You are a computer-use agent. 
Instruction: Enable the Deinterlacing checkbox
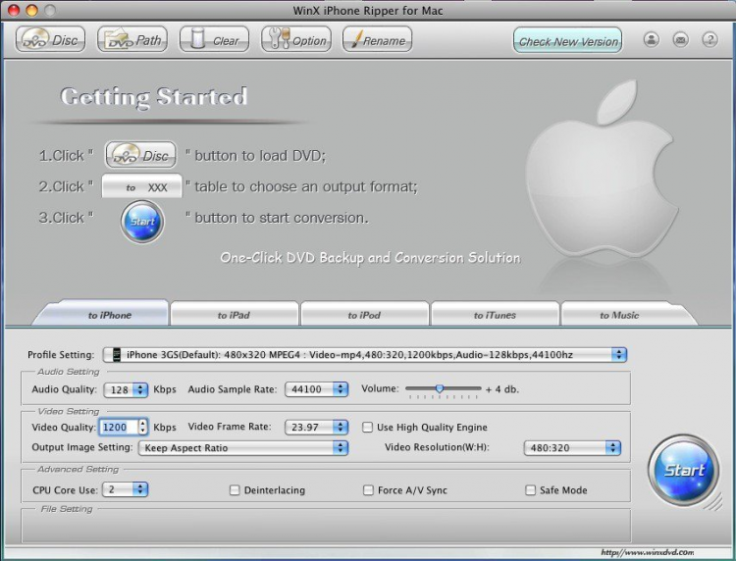pyautogui.click(x=235, y=490)
